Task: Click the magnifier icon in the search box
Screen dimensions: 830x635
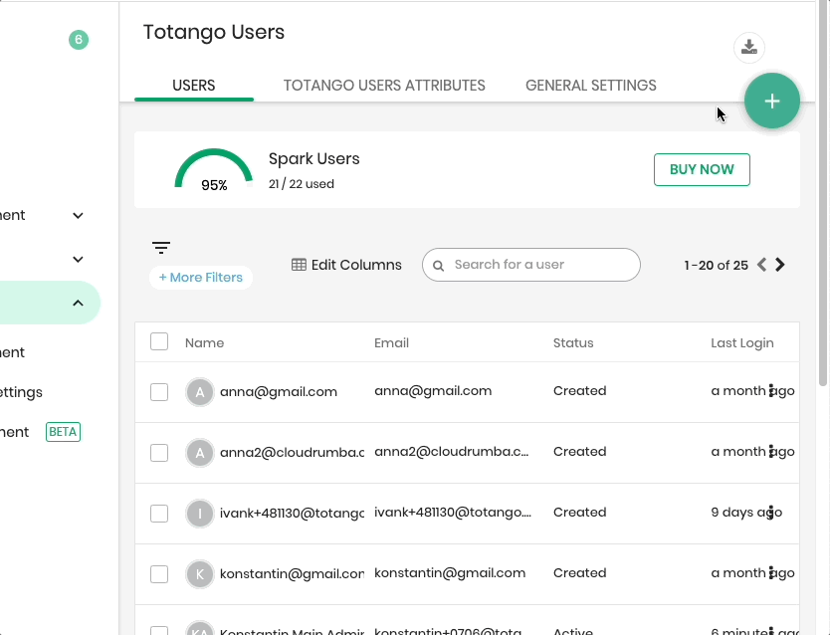Action: tap(438, 265)
